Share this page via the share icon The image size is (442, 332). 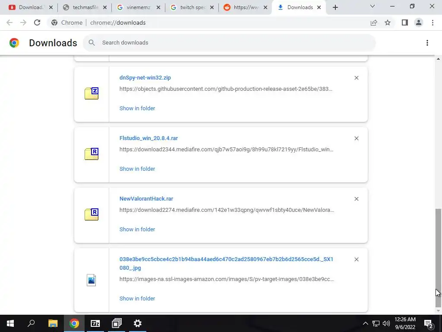[x=374, y=22]
